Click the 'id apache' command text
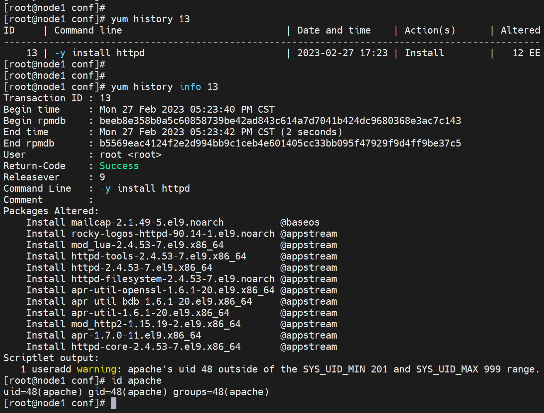 tap(136, 380)
